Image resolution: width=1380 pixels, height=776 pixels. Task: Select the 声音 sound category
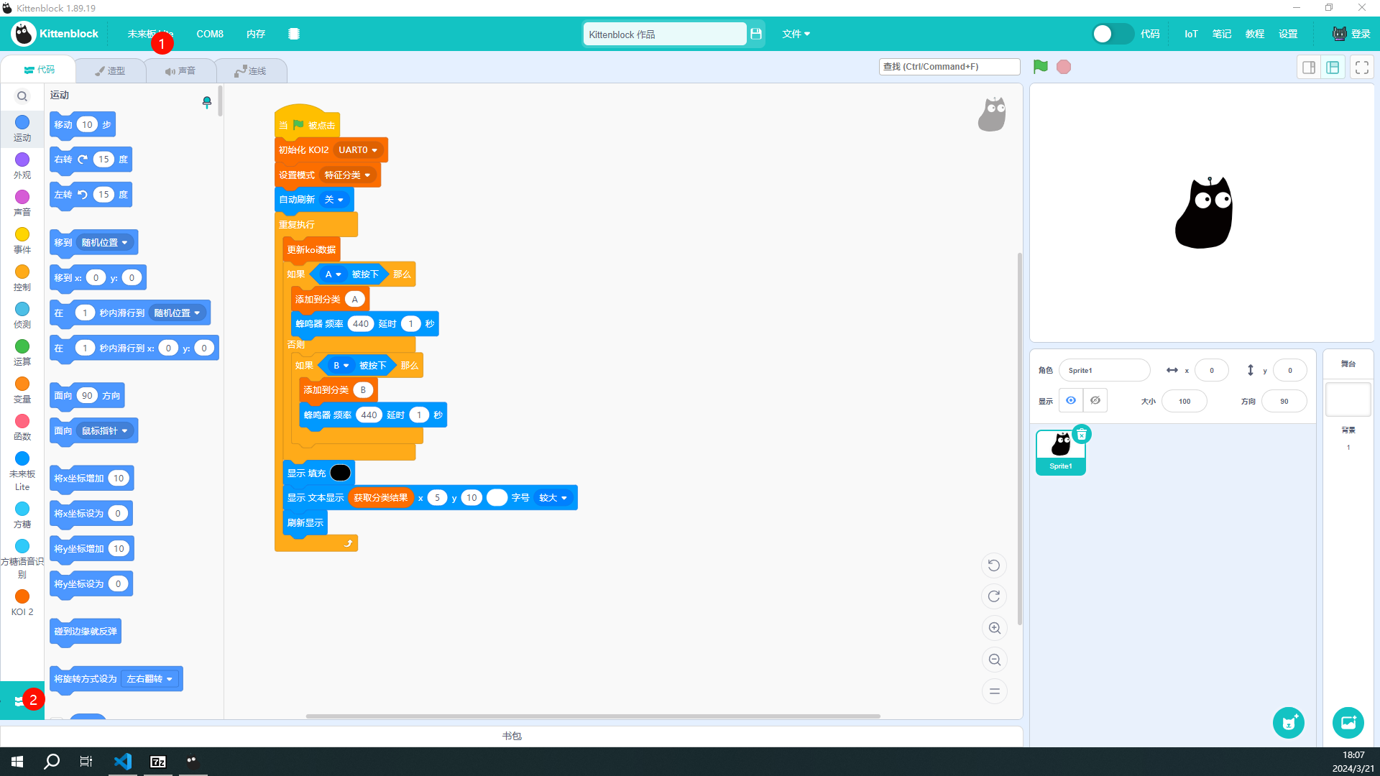tap(22, 203)
